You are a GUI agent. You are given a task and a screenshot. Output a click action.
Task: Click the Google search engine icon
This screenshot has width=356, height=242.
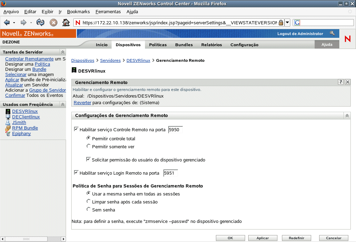(x=297, y=23)
